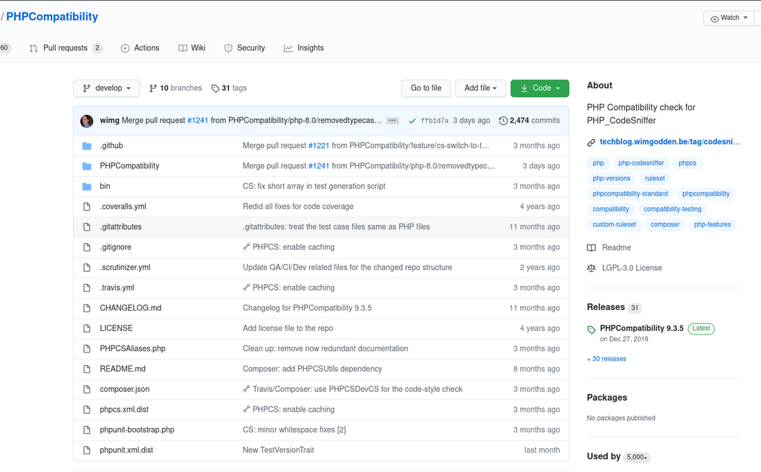Click the link chain icon in About
Image resolution: width=761 pixels, height=472 pixels.
click(x=591, y=142)
